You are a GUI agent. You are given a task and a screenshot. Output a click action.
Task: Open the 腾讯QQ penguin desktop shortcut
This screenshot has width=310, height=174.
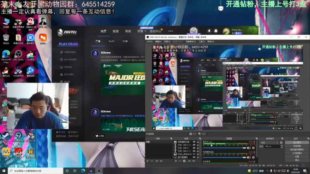click(6, 72)
